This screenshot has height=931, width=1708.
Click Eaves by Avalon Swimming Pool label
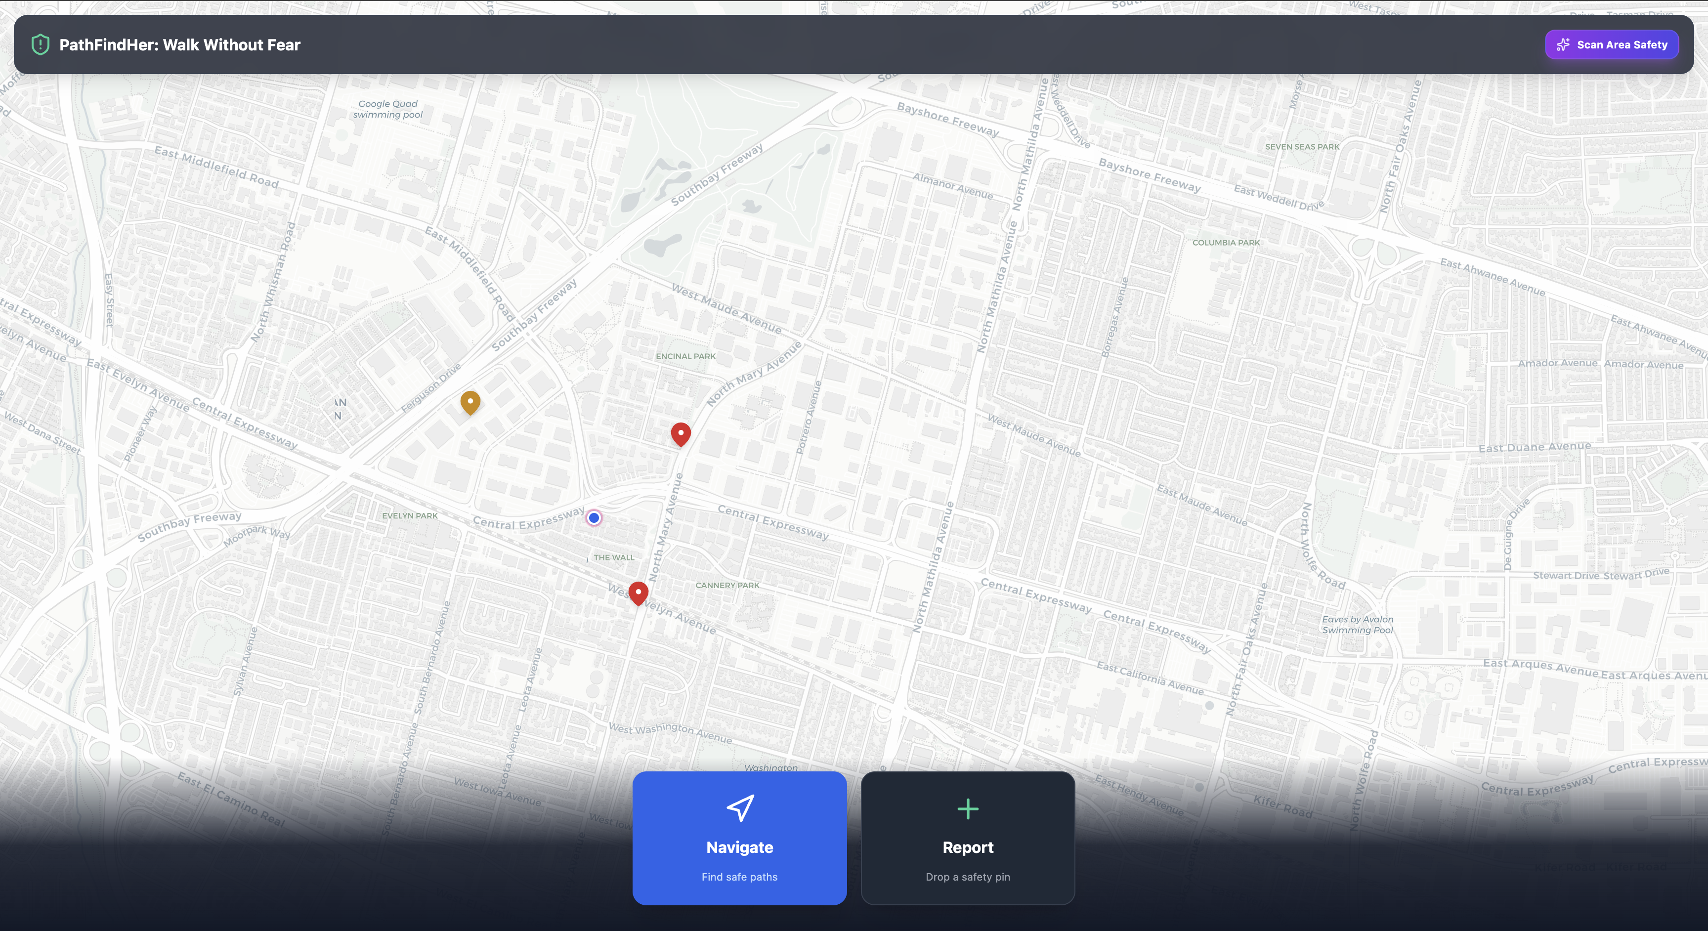1357,625
